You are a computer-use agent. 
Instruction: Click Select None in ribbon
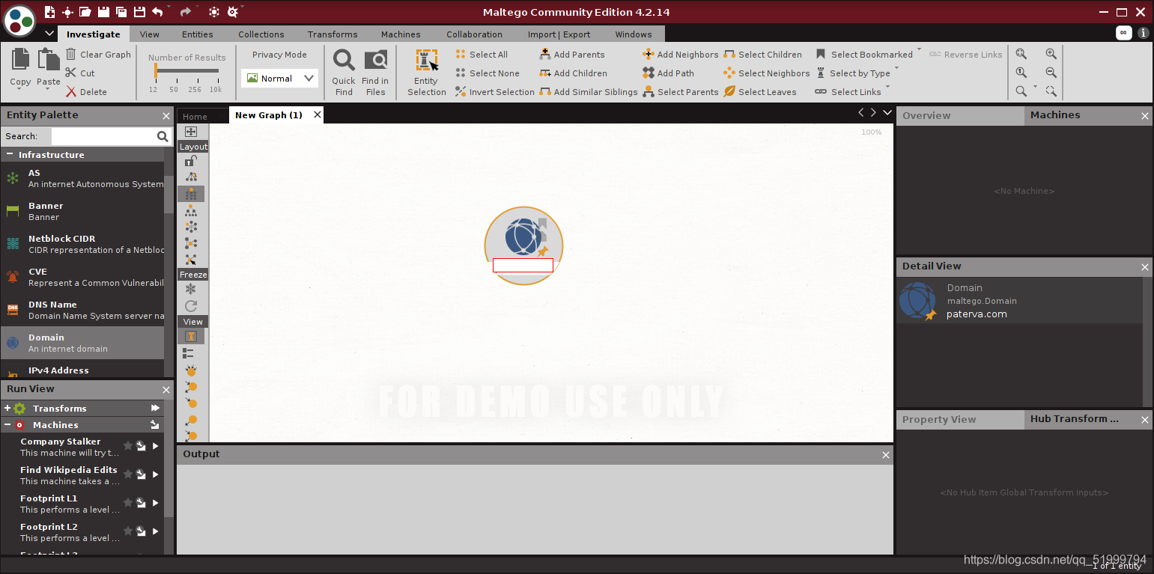click(x=487, y=73)
